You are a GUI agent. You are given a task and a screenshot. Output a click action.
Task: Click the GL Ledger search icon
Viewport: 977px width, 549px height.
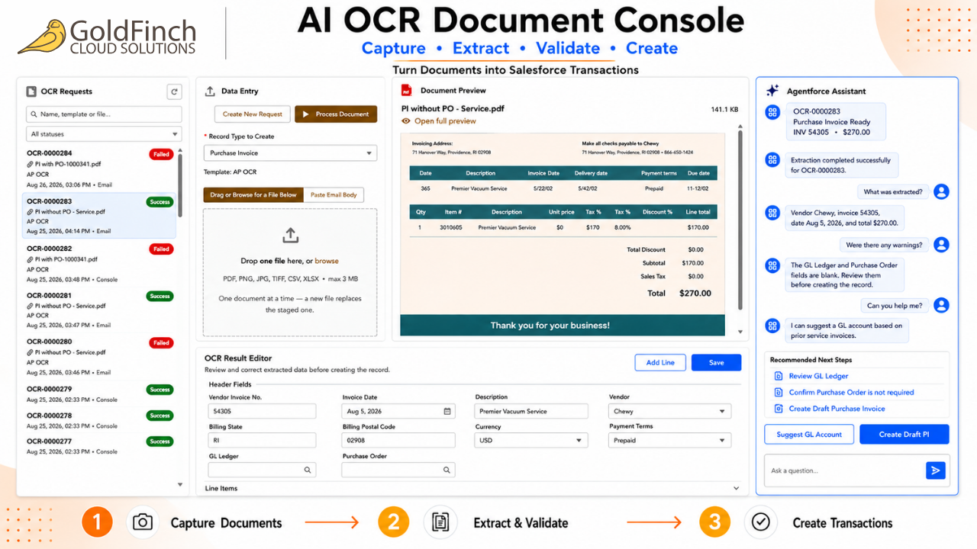click(307, 470)
